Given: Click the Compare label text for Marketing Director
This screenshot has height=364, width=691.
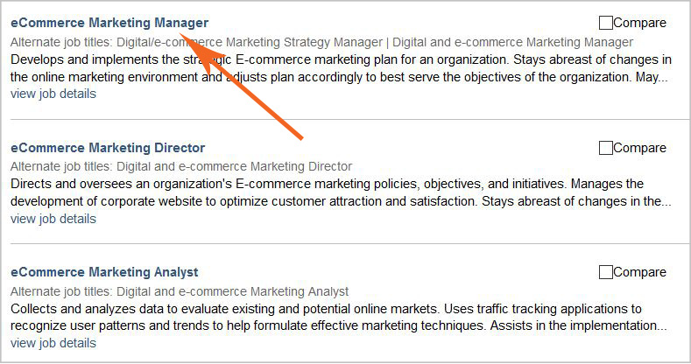Looking at the screenshot, I should (640, 148).
